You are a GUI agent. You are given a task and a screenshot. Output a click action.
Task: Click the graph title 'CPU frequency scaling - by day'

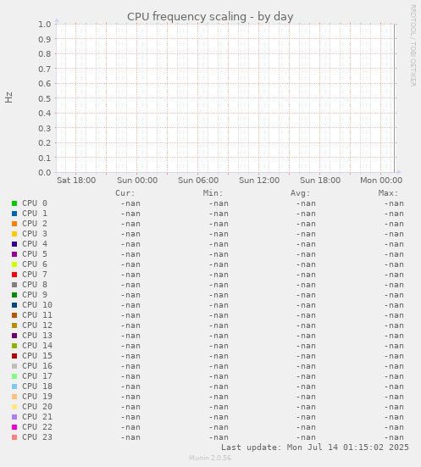210,17
